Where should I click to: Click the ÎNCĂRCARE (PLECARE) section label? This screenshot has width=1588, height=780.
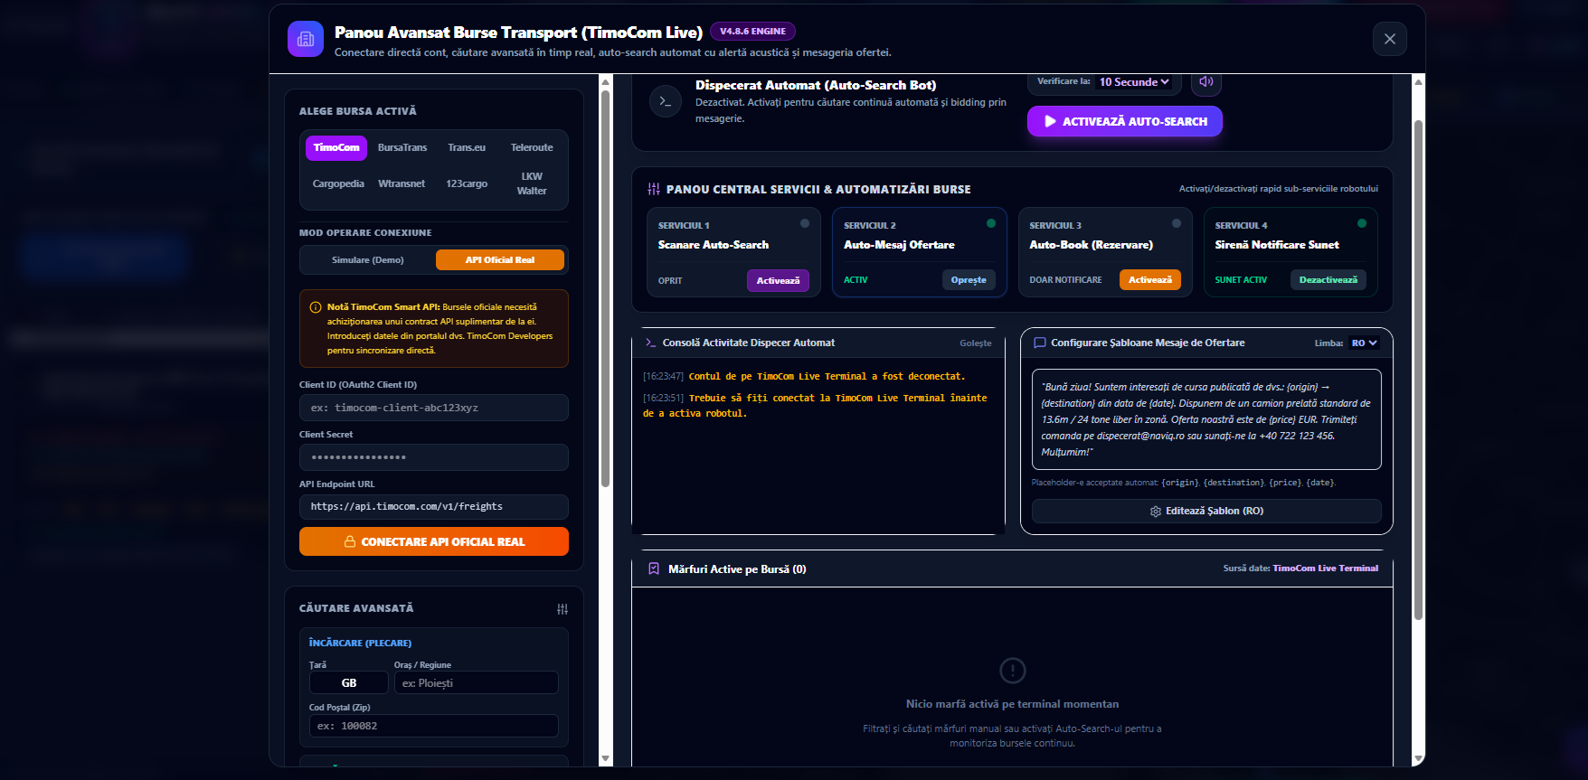360,644
